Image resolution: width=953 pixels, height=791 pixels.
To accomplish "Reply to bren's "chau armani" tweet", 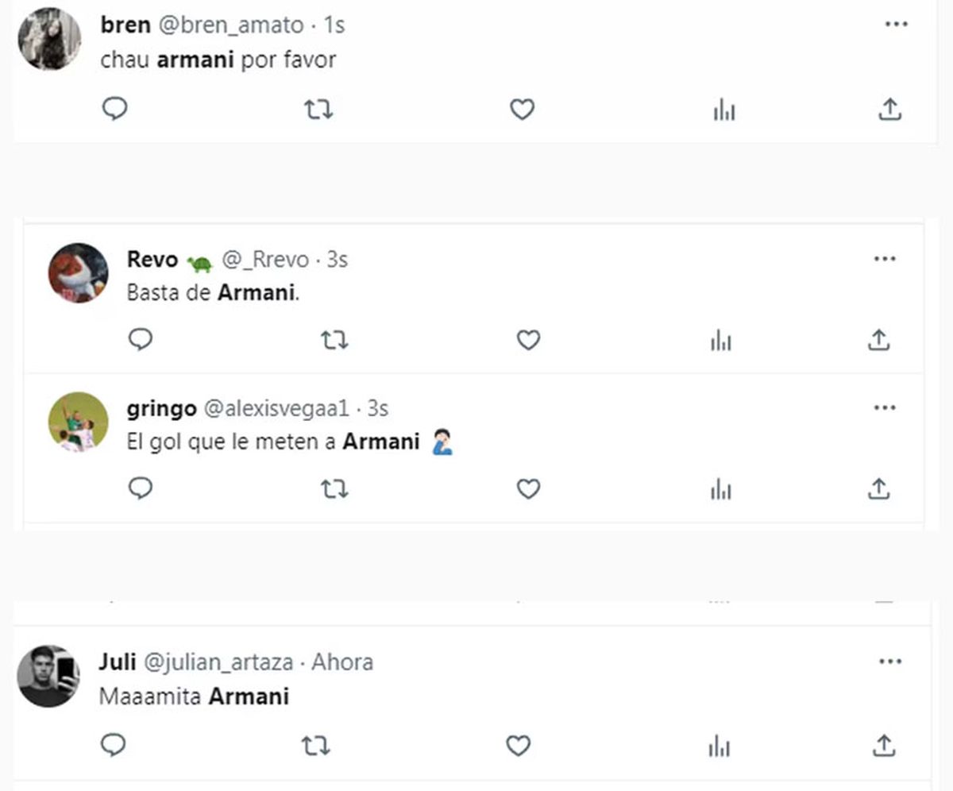I will pos(115,109).
